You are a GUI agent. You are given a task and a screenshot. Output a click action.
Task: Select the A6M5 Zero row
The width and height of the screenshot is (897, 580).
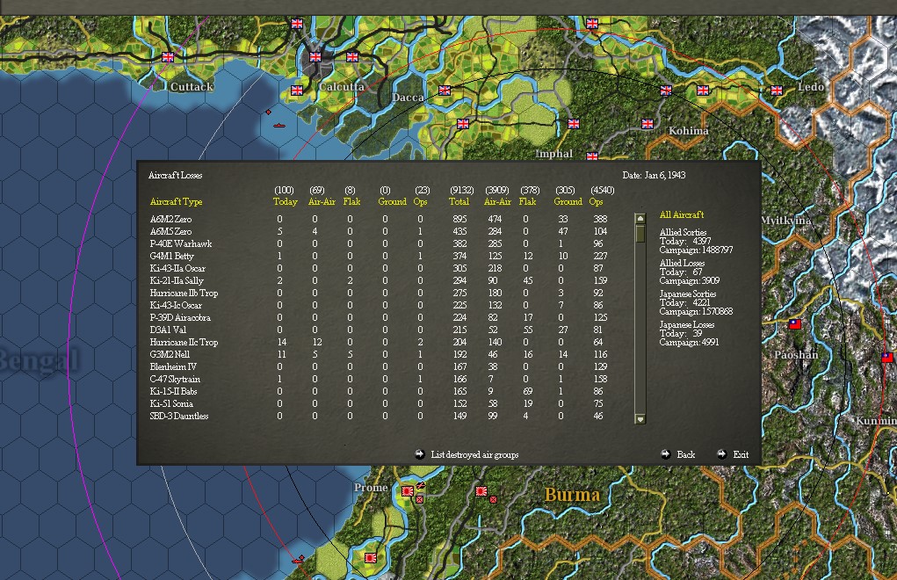[379, 231]
